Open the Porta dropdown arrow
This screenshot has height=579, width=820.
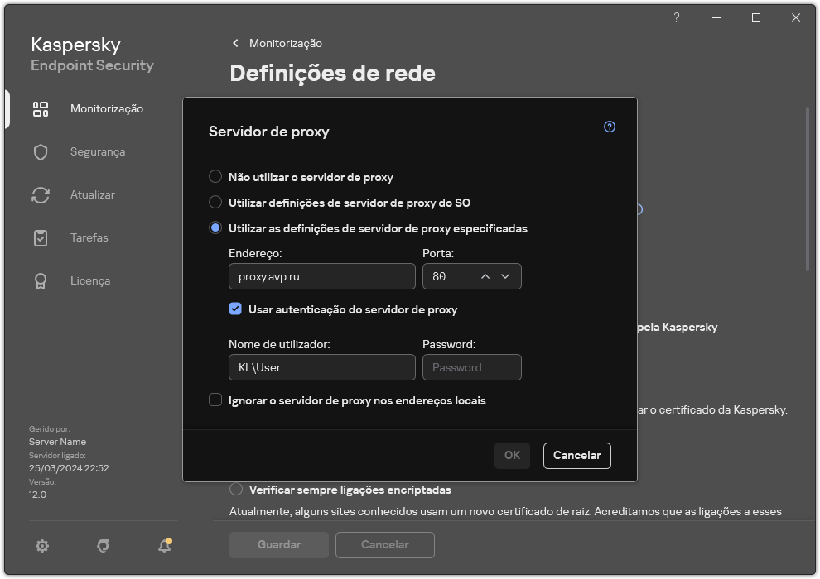click(x=505, y=276)
